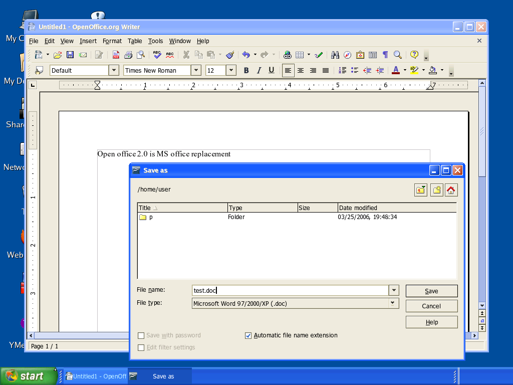This screenshot has width=513, height=385.
Task: Expand the Default paragraph style dropdown
Action: click(114, 70)
